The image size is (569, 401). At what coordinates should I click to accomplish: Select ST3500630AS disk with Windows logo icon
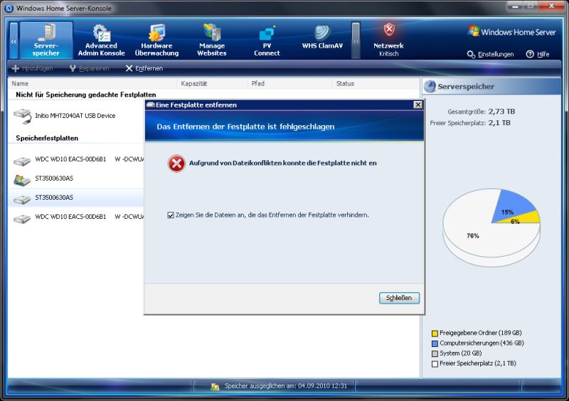click(x=76, y=178)
